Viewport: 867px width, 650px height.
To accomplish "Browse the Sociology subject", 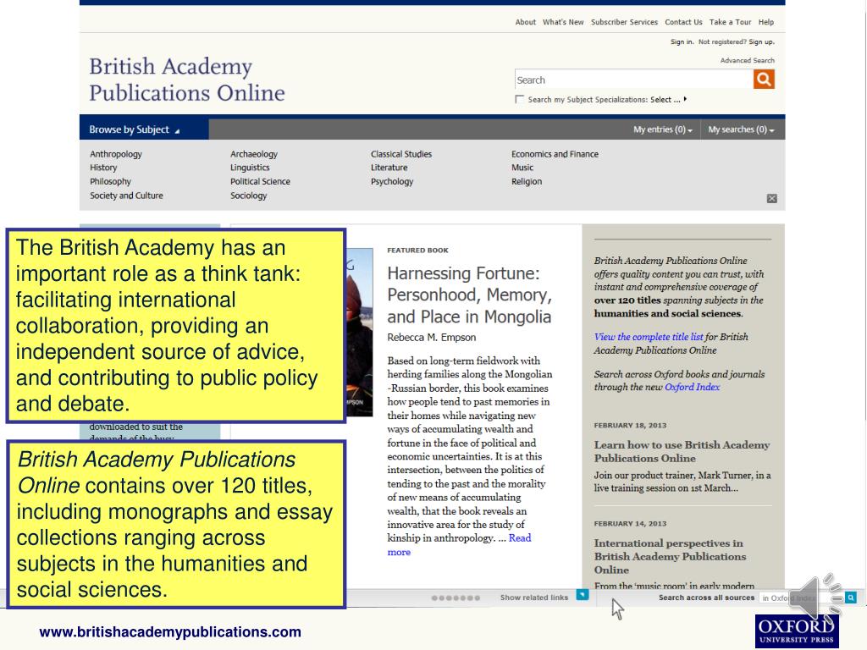I will 248,196.
